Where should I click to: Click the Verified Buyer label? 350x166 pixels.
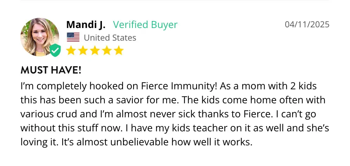point(145,25)
